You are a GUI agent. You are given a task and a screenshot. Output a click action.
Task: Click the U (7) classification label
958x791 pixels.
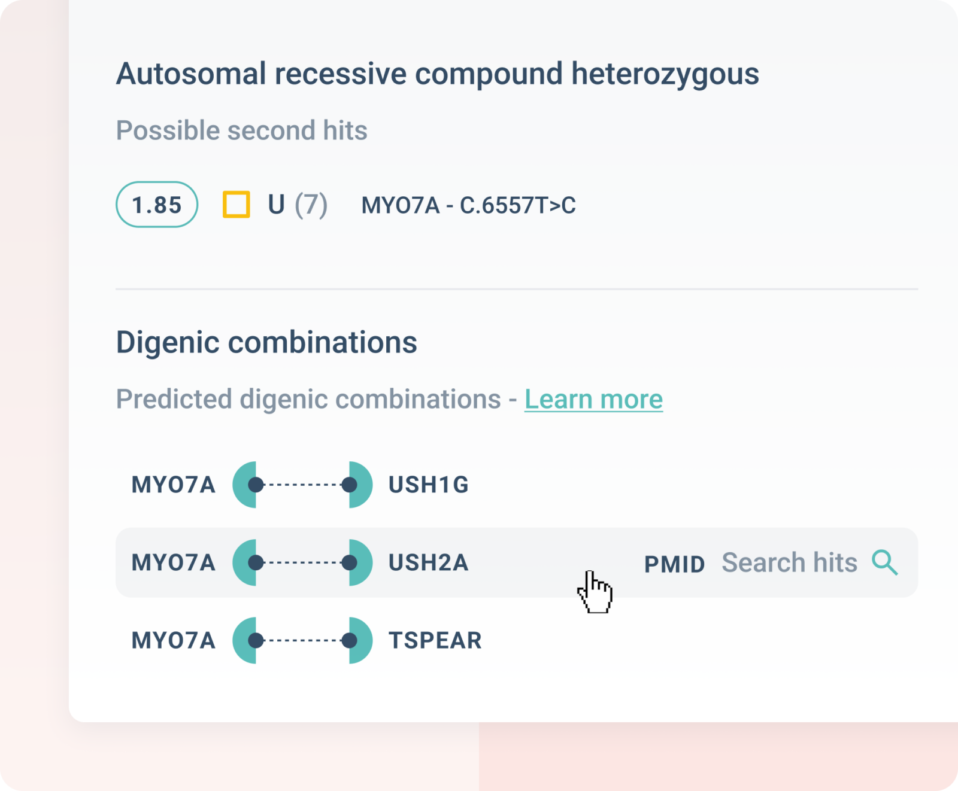[298, 205]
